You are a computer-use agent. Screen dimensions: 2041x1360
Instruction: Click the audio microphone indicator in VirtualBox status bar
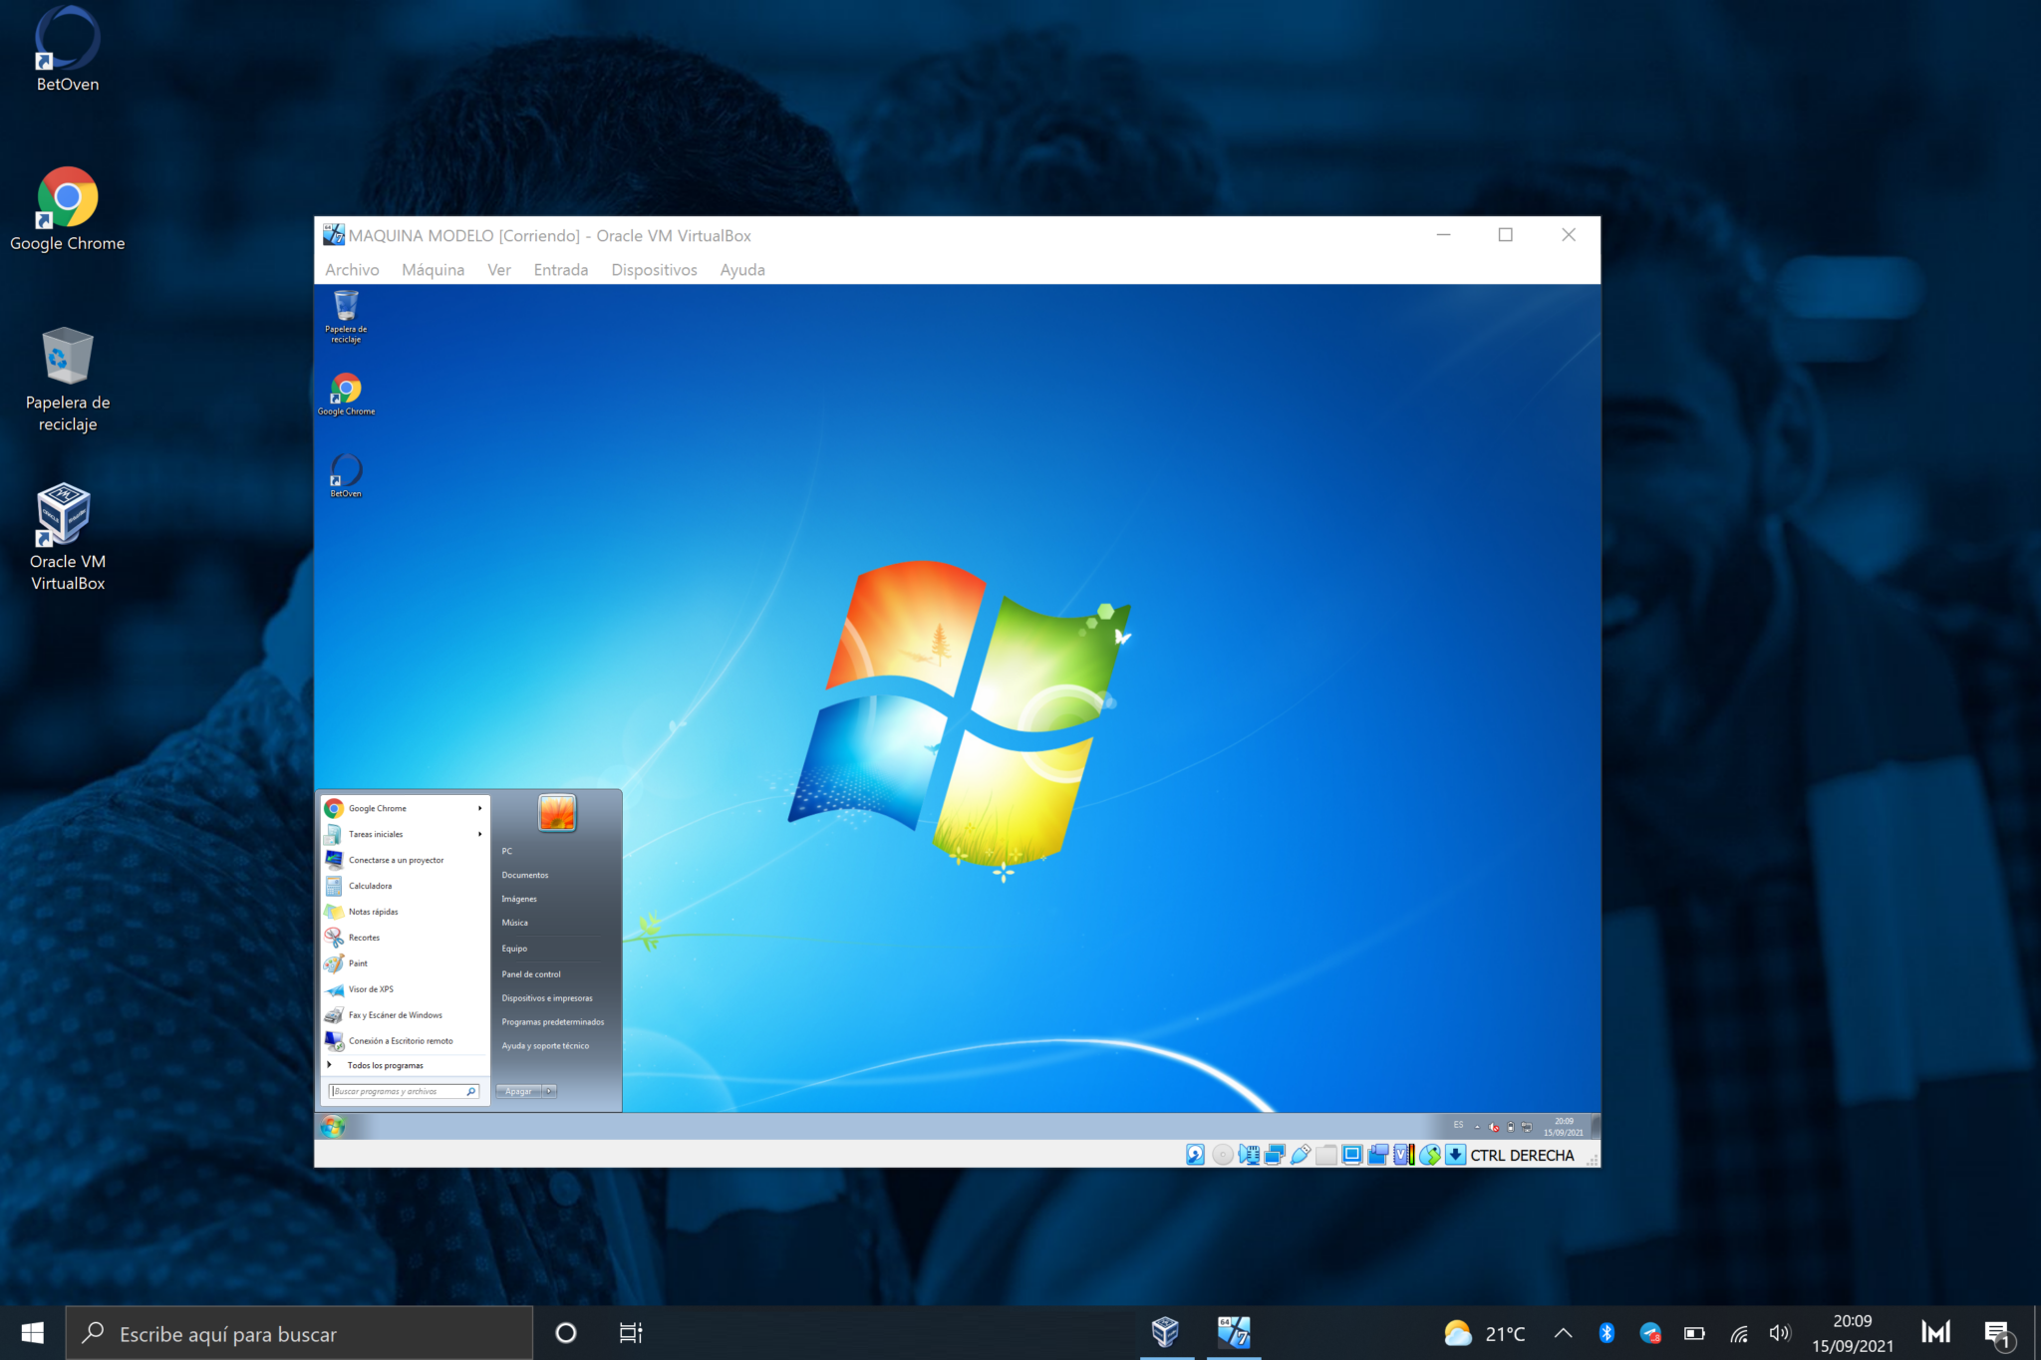click(x=1249, y=1155)
